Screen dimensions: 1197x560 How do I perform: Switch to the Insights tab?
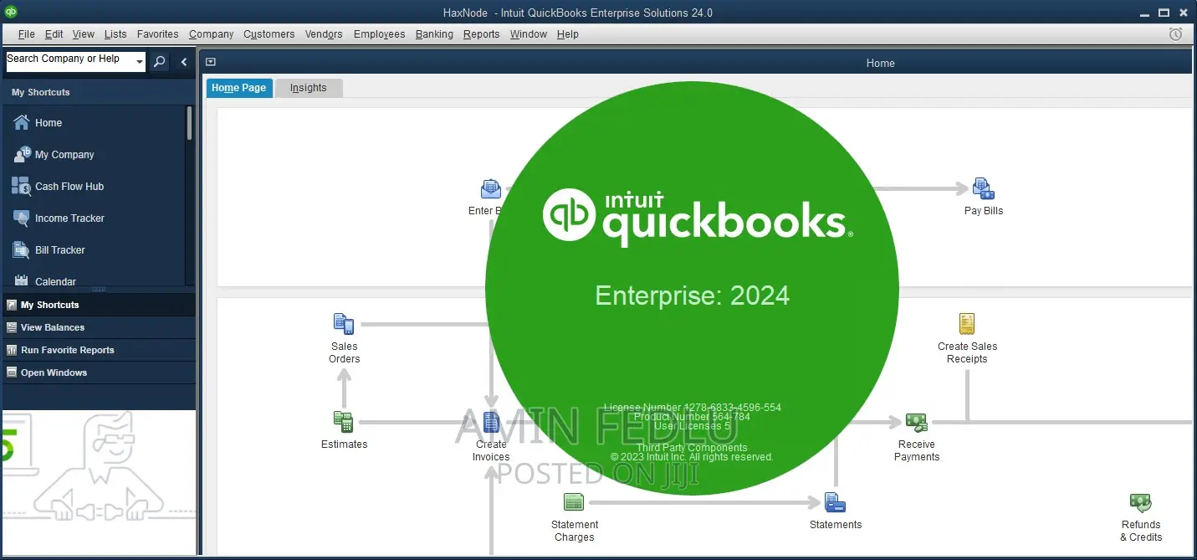pos(308,87)
